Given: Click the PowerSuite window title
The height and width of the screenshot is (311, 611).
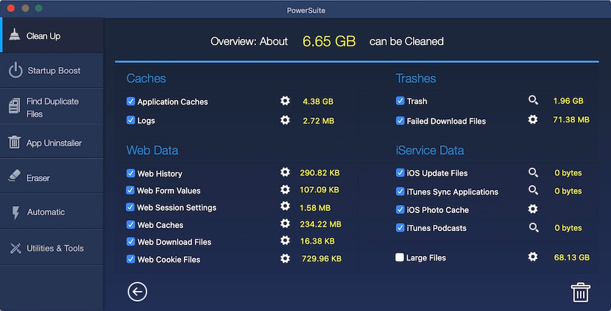Looking at the screenshot, I should click(x=306, y=10).
